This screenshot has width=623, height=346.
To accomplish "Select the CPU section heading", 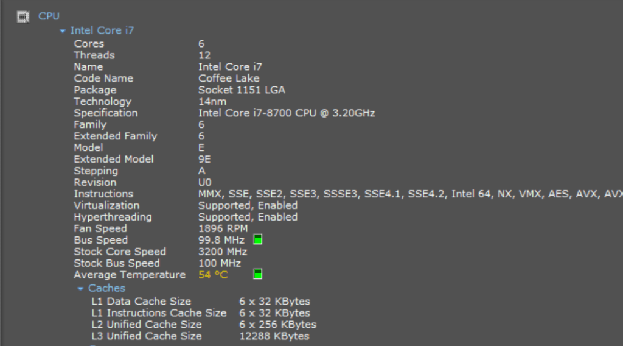I will [x=49, y=16].
